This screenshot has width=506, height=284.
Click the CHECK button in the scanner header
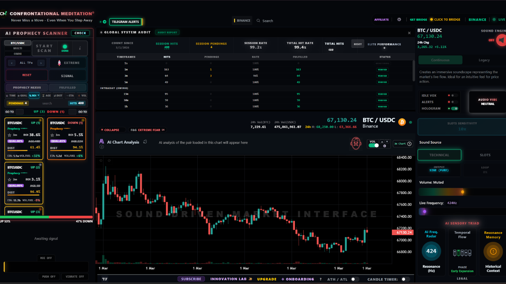[80, 33]
